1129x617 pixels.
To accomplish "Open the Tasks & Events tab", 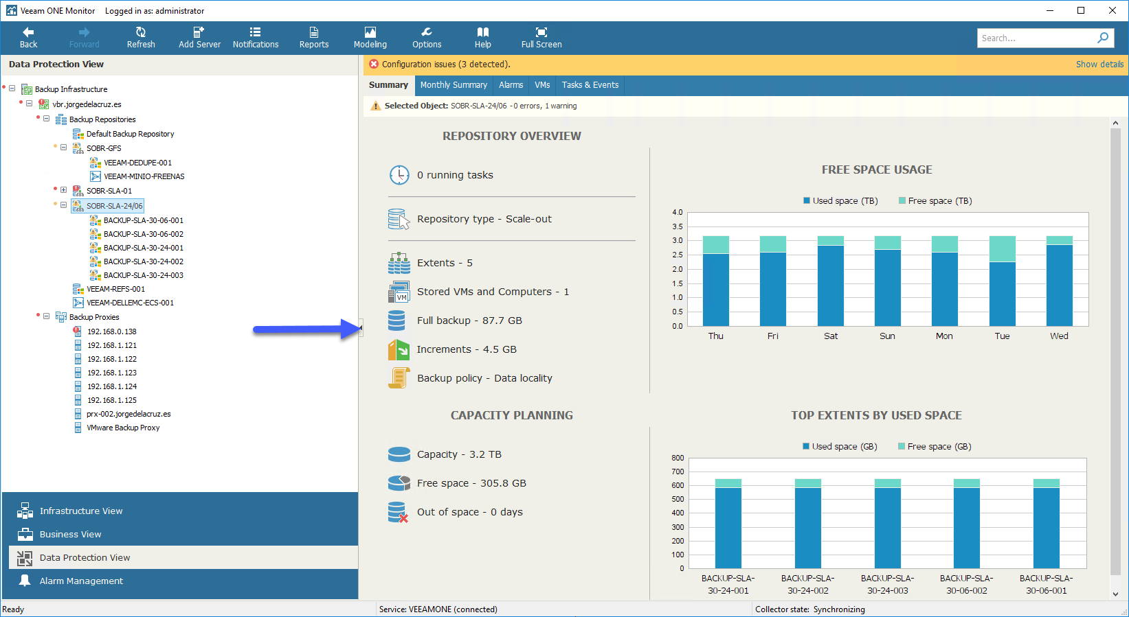I will pyautogui.click(x=590, y=85).
